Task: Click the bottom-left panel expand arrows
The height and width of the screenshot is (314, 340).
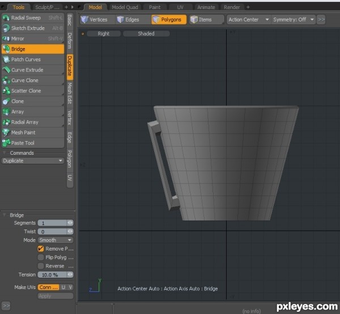Action: coord(6,305)
